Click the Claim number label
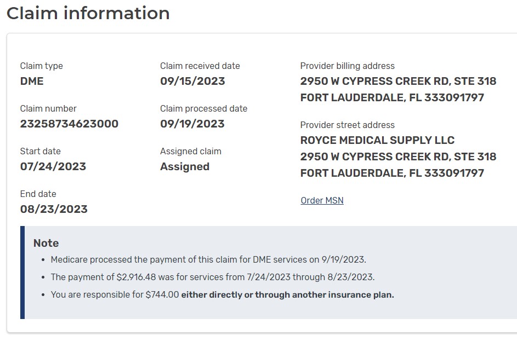This screenshot has width=517, height=342. click(x=48, y=108)
